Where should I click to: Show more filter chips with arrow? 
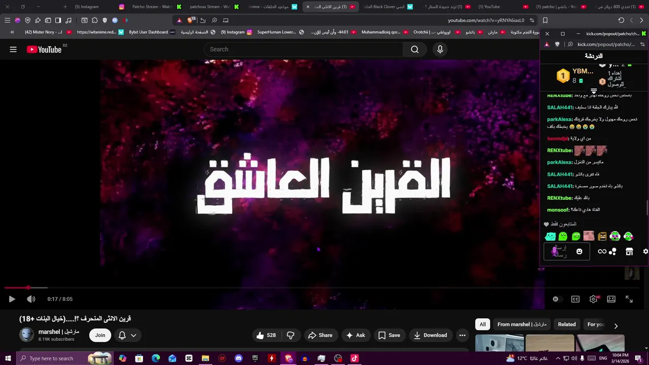coord(616,326)
